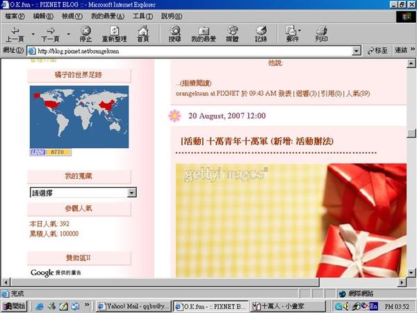417x313 pixels.
Task: Click the vertical scrollbar thumb
Action: 411,134
